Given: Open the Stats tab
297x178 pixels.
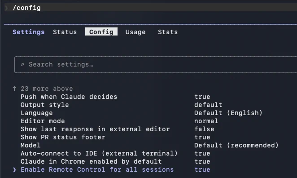Looking at the screenshot, I should click(x=168, y=32).
